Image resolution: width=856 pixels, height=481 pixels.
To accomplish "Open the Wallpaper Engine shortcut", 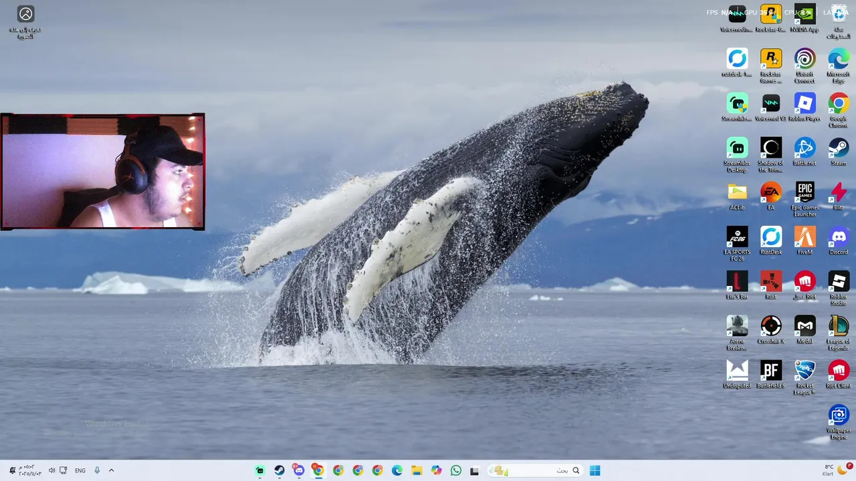I will coord(839,422).
